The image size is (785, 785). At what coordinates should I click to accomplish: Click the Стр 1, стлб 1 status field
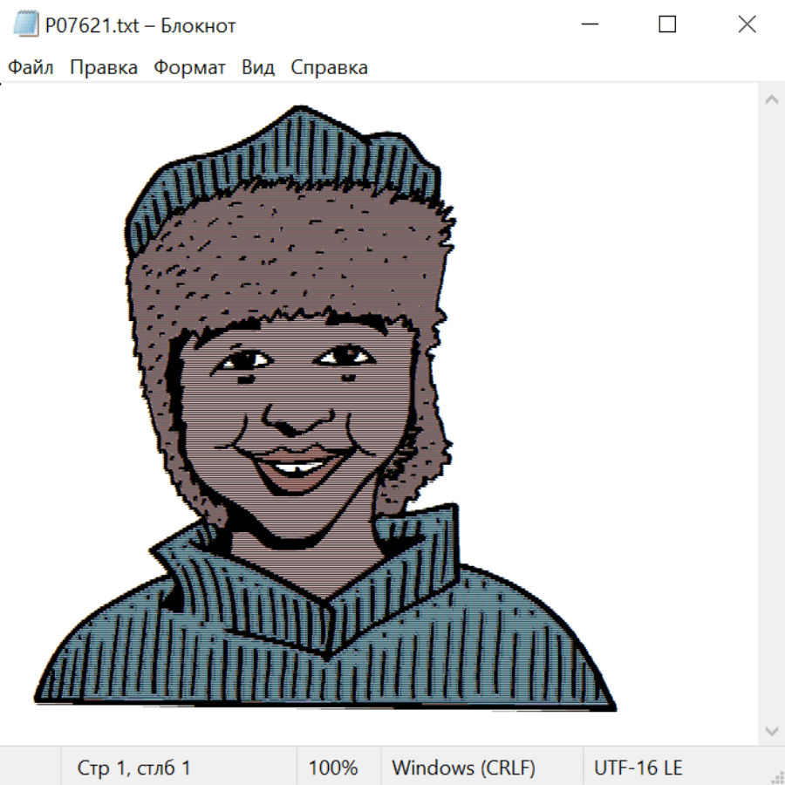click(x=134, y=768)
